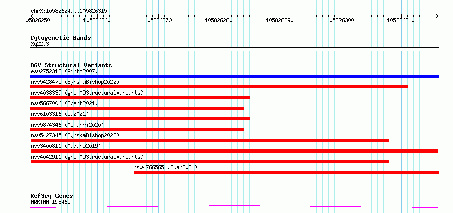This screenshot has height=213, width=453.
Task: Click the red nsv4766565 variant bar
Action: pyautogui.click(x=286, y=172)
